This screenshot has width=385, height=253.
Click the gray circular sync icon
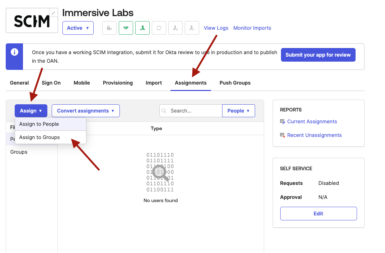pyautogui.click(x=159, y=28)
